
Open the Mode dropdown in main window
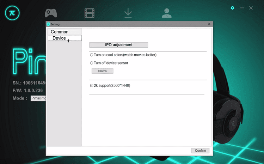click(38, 98)
